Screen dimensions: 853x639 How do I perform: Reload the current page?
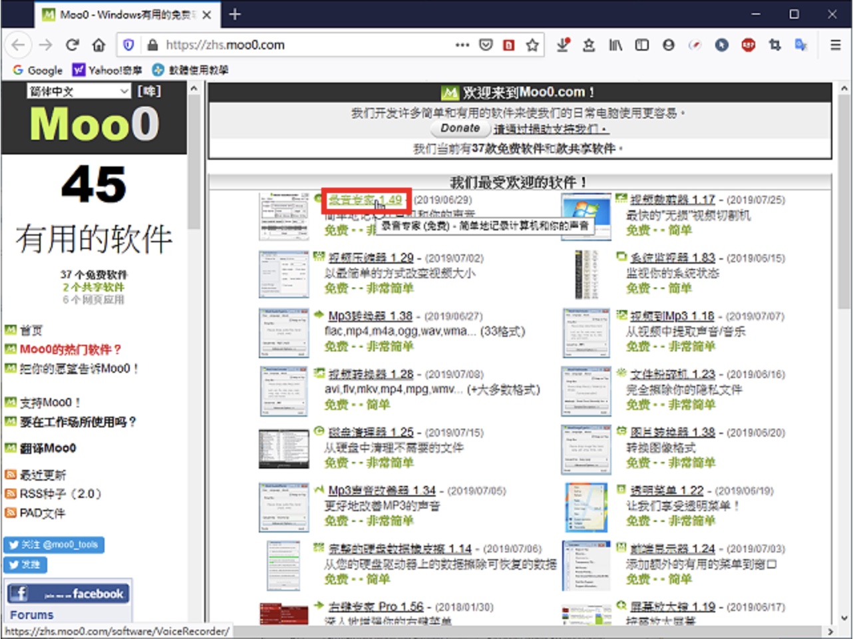tap(72, 45)
